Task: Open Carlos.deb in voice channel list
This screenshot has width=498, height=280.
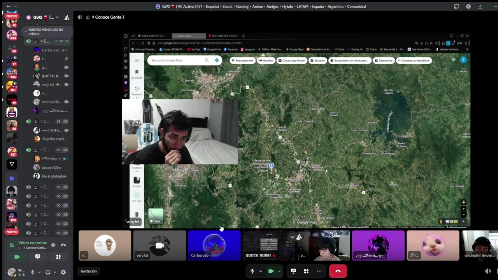Action: (x=51, y=50)
